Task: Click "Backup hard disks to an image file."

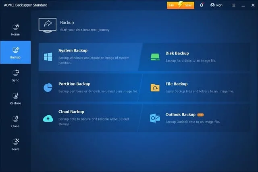Action: pos(191,61)
